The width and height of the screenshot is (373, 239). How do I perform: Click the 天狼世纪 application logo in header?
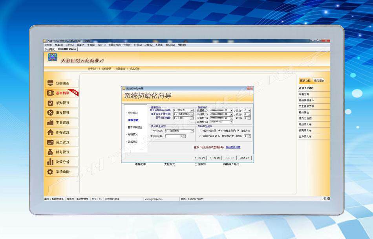(x=52, y=57)
